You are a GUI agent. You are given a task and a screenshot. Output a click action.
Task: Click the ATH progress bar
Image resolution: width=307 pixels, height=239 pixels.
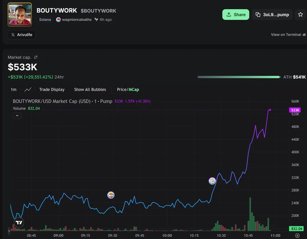239,77
